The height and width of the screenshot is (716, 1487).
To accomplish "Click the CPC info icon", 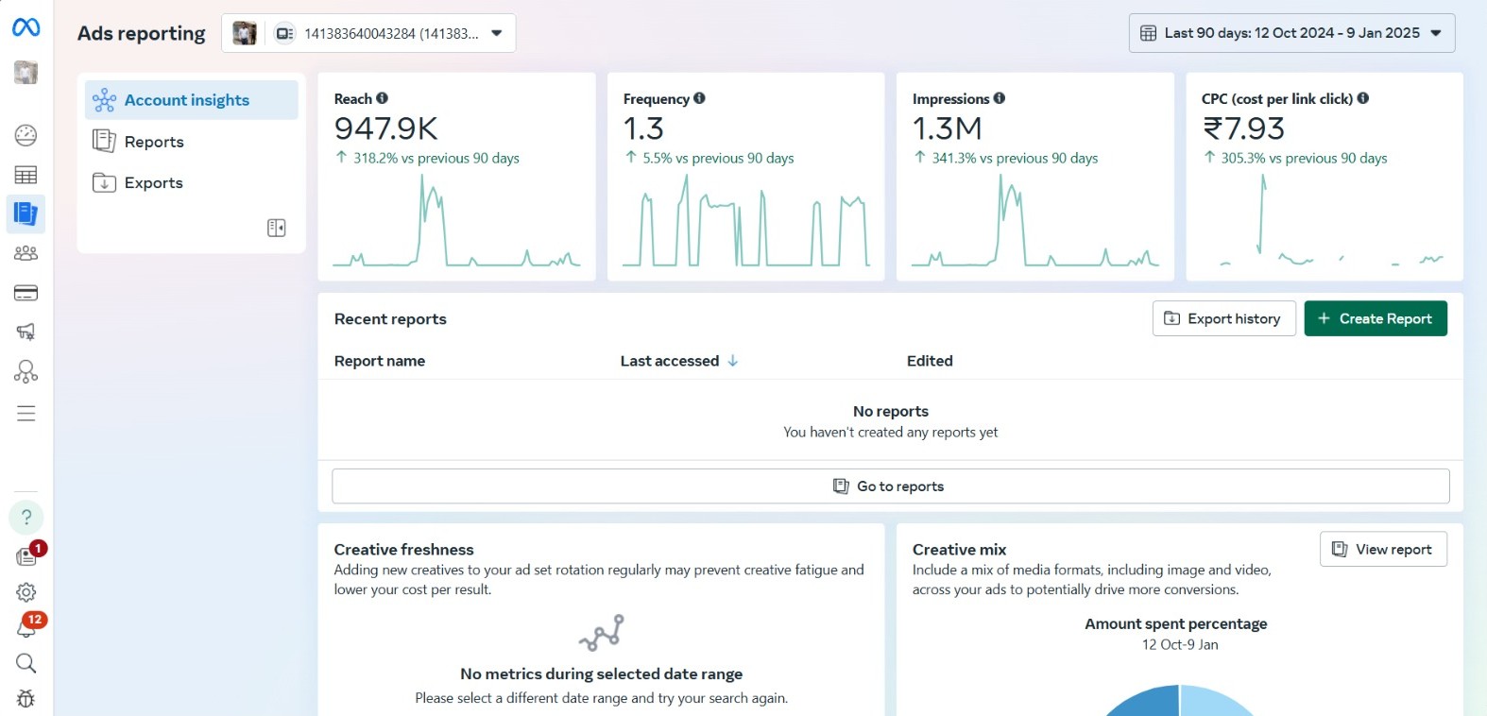I will [1363, 98].
